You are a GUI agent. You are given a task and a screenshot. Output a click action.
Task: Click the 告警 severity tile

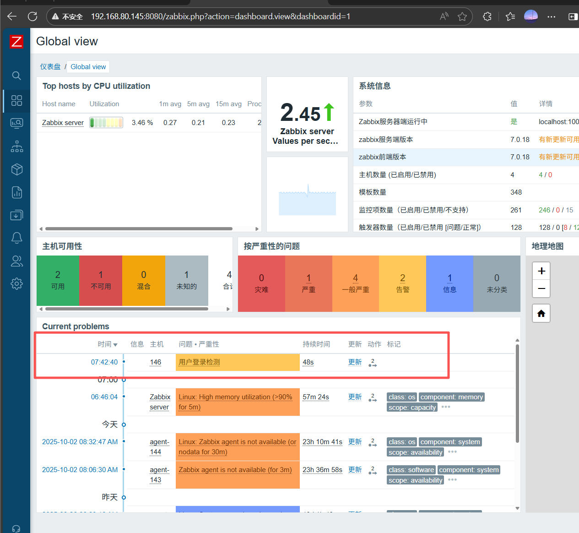pyautogui.click(x=402, y=283)
